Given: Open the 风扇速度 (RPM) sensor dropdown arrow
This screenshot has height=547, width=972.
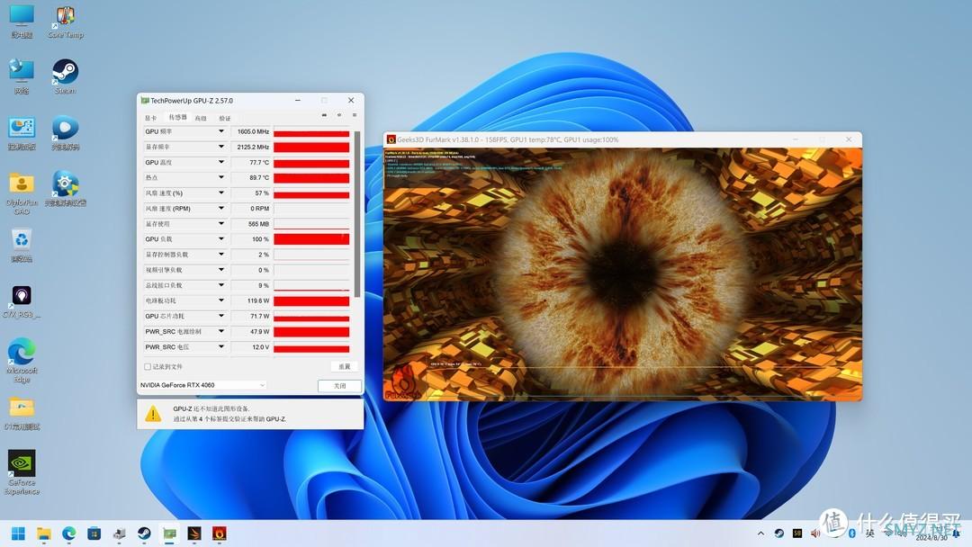Looking at the screenshot, I should (x=220, y=208).
